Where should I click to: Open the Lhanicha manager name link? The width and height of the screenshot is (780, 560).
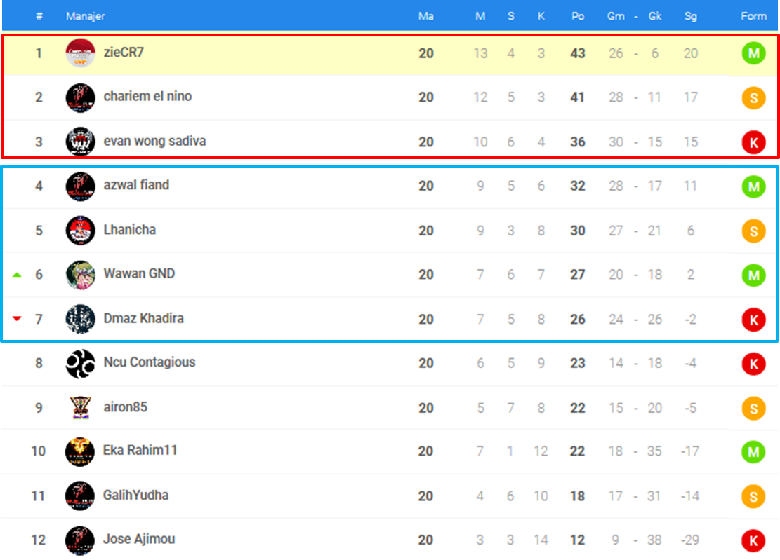(129, 230)
